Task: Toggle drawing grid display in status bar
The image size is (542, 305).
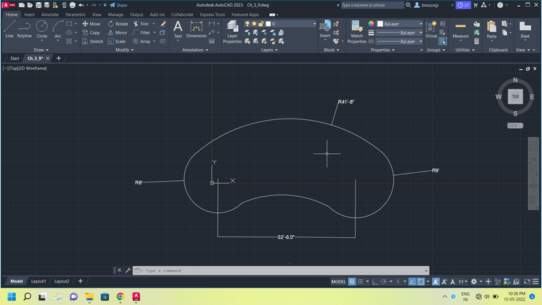Action: click(353, 281)
